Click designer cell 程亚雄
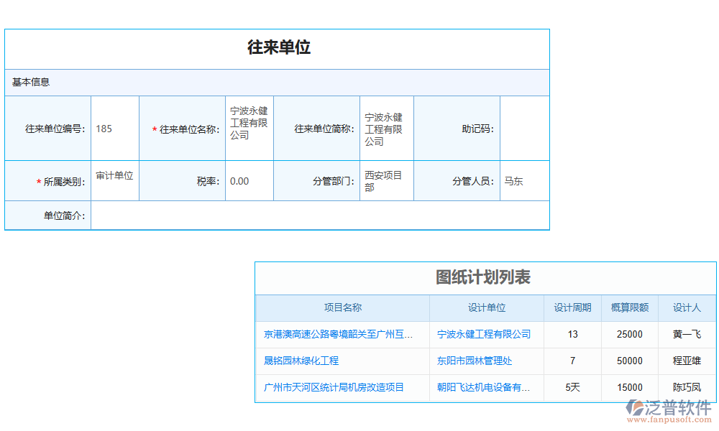This screenshot has width=719, height=431. pos(687,361)
